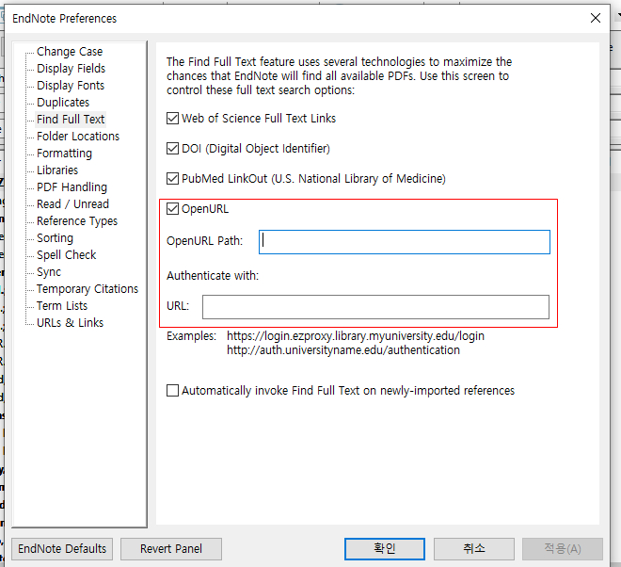This screenshot has width=621, height=567.
Task: Select Find Full Text category
Action: click(71, 120)
